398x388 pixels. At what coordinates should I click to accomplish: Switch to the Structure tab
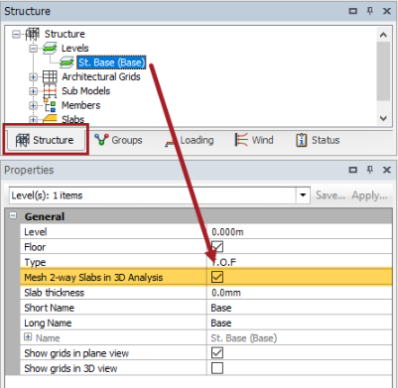(46, 140)
